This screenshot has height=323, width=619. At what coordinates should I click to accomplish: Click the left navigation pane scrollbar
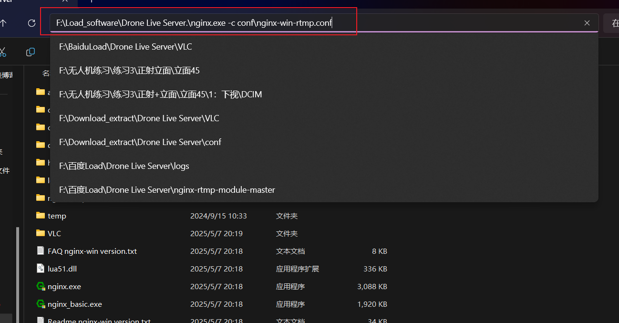click(18, 274)
